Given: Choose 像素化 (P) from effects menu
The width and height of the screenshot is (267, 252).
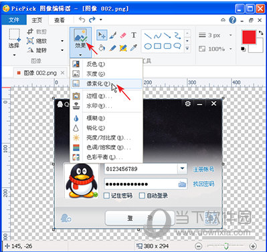Looking at the screenshot, I should (x=106, y=84).
